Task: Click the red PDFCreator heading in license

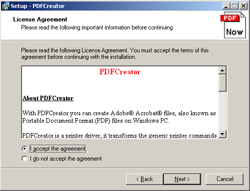Action: point(120,72)
